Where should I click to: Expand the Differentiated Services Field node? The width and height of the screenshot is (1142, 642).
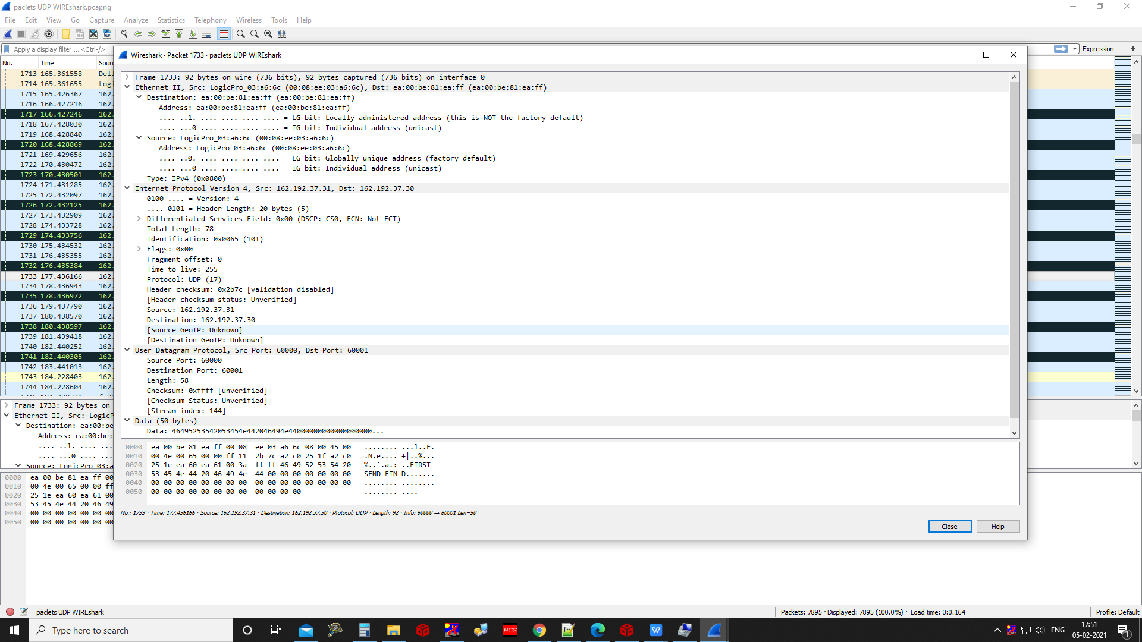(139, 219)
